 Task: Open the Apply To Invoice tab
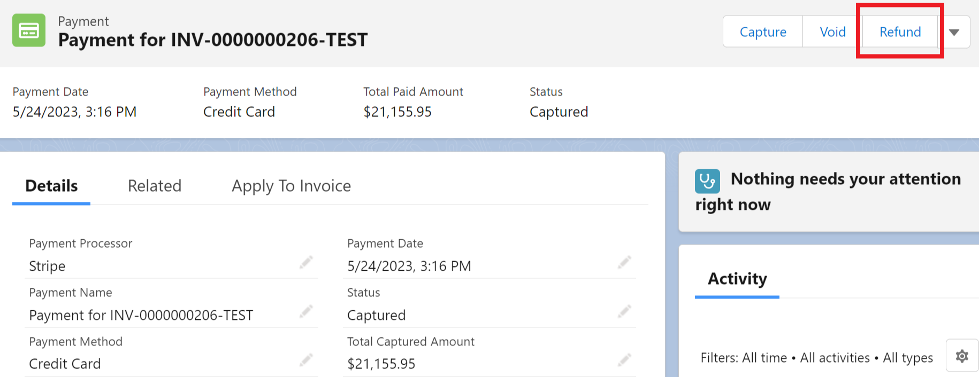tap(291, 186)
